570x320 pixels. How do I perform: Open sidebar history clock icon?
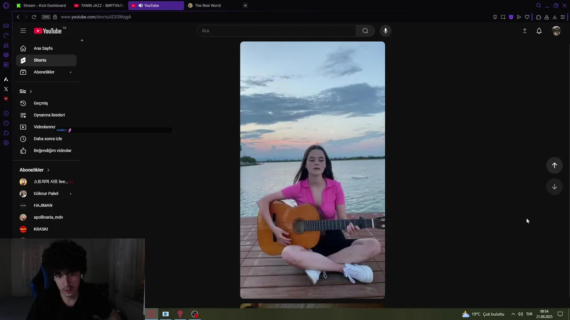coord(6,123)
